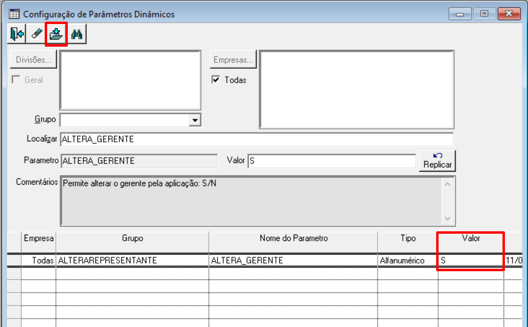This screenshot has width=528, height=327.
Task: Click the Parametro field ALTERA_GERENTE
Action: [x=139, y=161]
